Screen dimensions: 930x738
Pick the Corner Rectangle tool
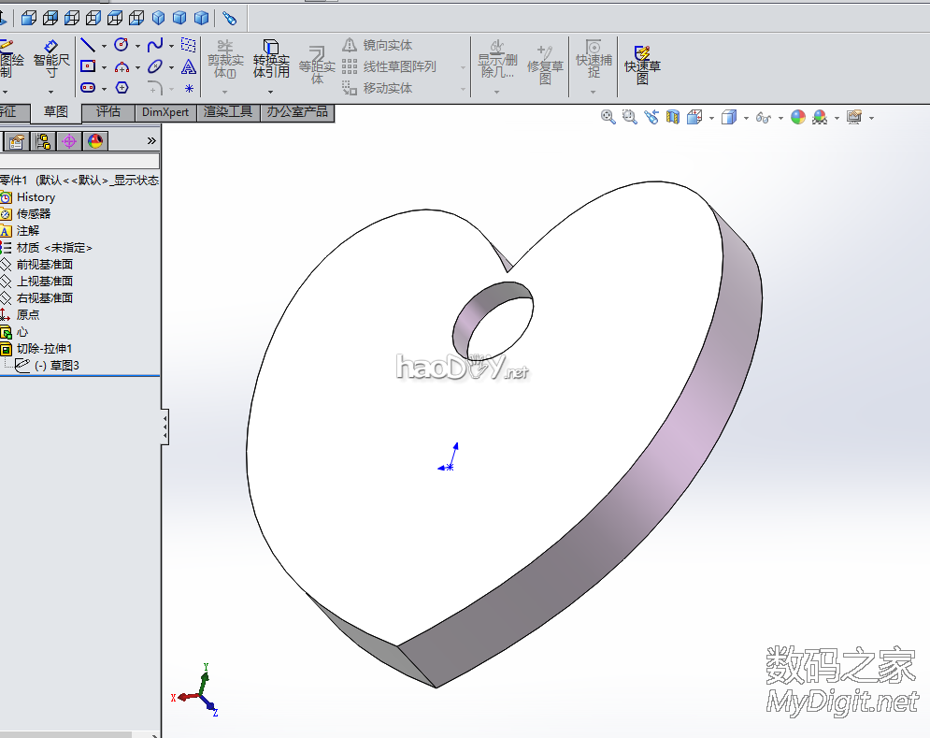[88, 66]
